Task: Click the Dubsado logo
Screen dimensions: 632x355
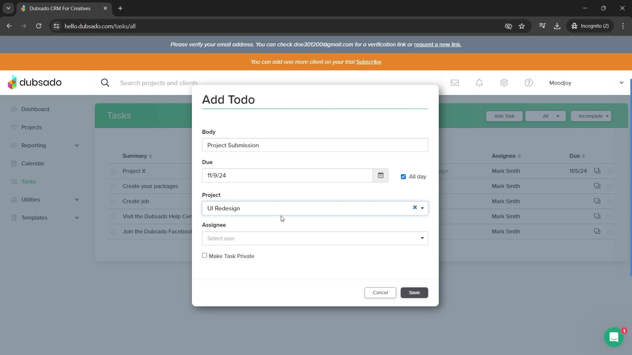Action: click(x=35, y=82)
